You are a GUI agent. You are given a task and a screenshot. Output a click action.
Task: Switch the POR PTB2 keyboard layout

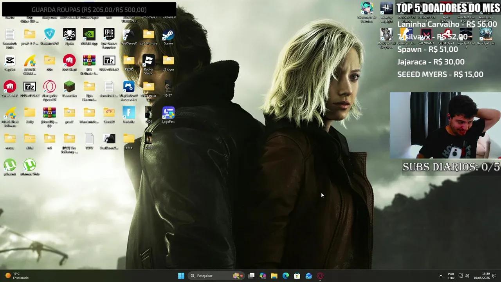[x=451, y=276]
